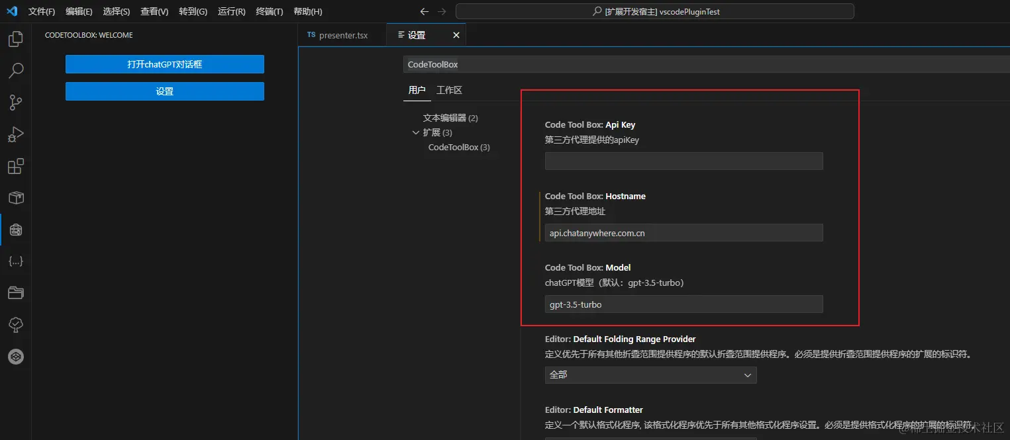Screen dimensions: 1010x440
Task: Click the CodeToolBox settings search field
Action: (706, 64)
